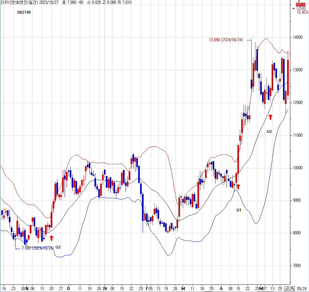Click the U1 signal label
Screen dimensions: 309x292
239,210
